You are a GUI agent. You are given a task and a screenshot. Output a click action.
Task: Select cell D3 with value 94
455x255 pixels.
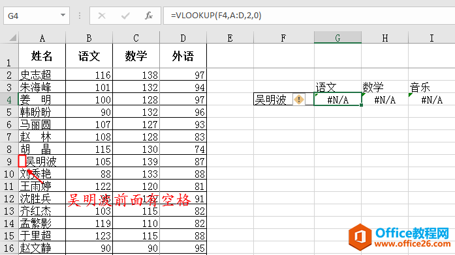tap(183, 87)
